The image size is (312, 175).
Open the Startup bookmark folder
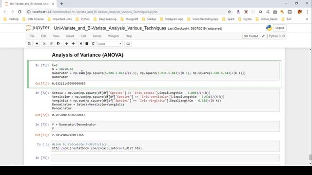point(149,19)
